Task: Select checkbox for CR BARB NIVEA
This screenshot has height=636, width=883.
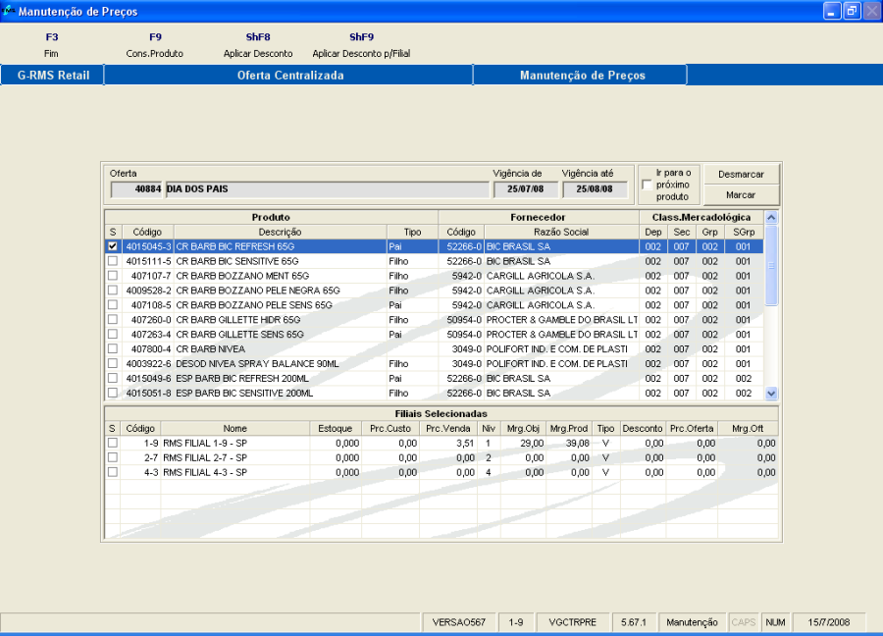Action: [112, 349]
